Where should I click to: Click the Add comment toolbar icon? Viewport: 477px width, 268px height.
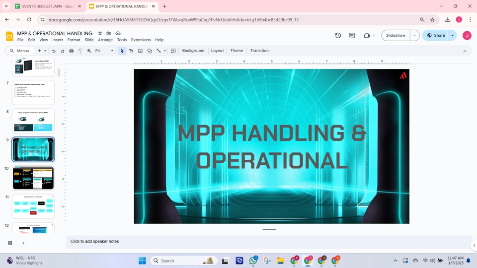tap(173, 51)
